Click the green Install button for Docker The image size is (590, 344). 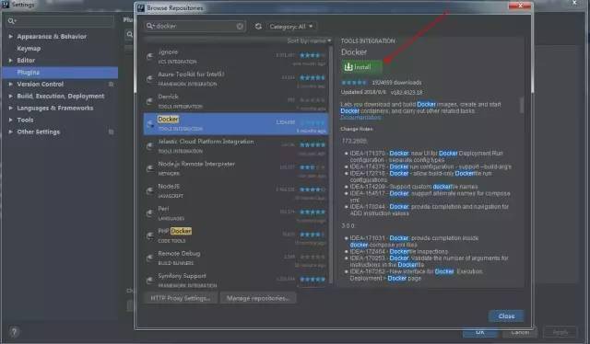coord(361,67)
